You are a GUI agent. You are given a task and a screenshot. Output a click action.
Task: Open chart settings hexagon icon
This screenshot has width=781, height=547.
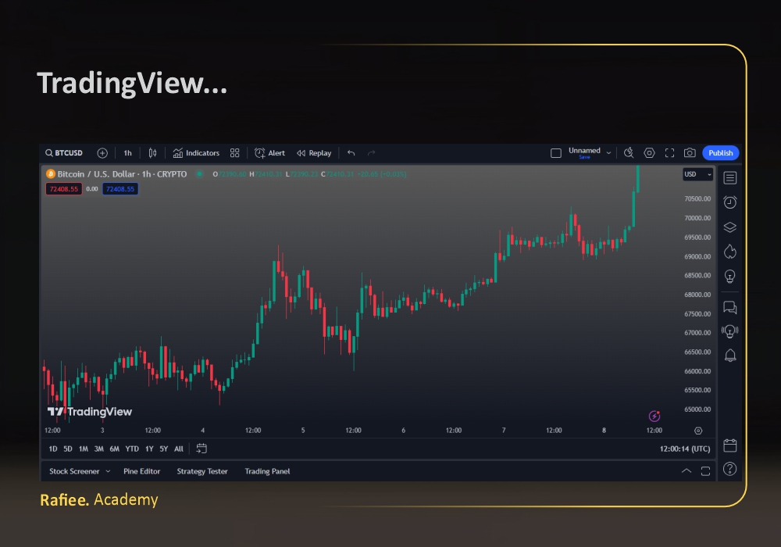(x=650, y=153)
